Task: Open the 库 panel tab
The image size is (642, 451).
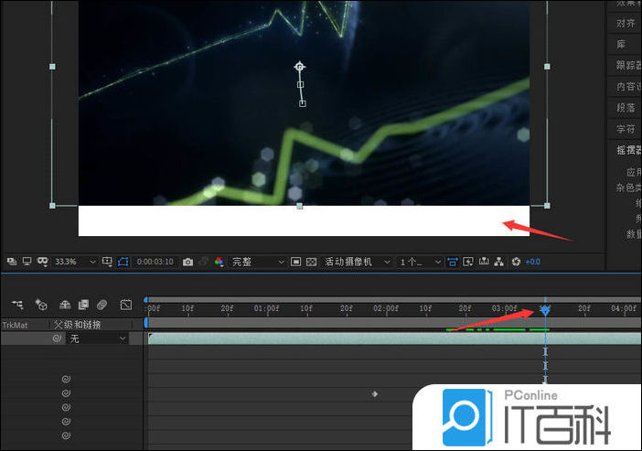Action: click(x=621, y=44)
